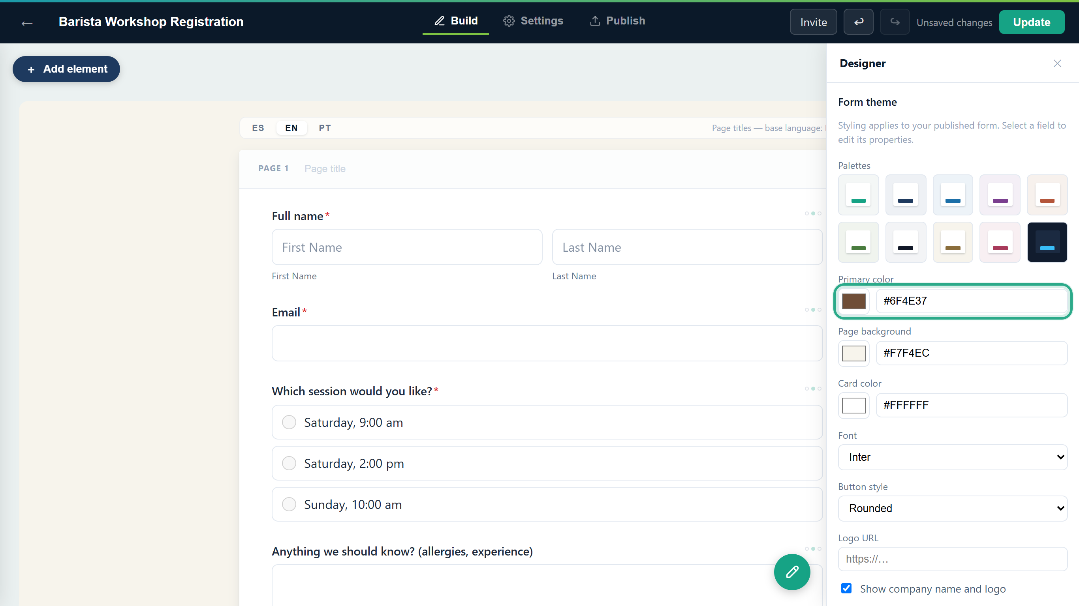This screenshot has height=606, width=1079.
Task: Click the Add element button
Action: click(x=66, y=69)
